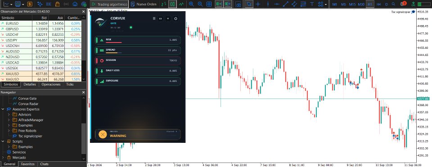Select the crosshair tool
The width and height of the screenshot is (432, 167).
coord(258,4)
